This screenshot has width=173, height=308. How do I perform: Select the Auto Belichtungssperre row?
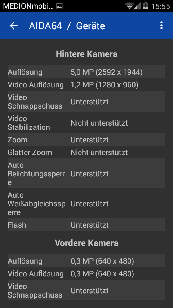[x=86, y=173]
